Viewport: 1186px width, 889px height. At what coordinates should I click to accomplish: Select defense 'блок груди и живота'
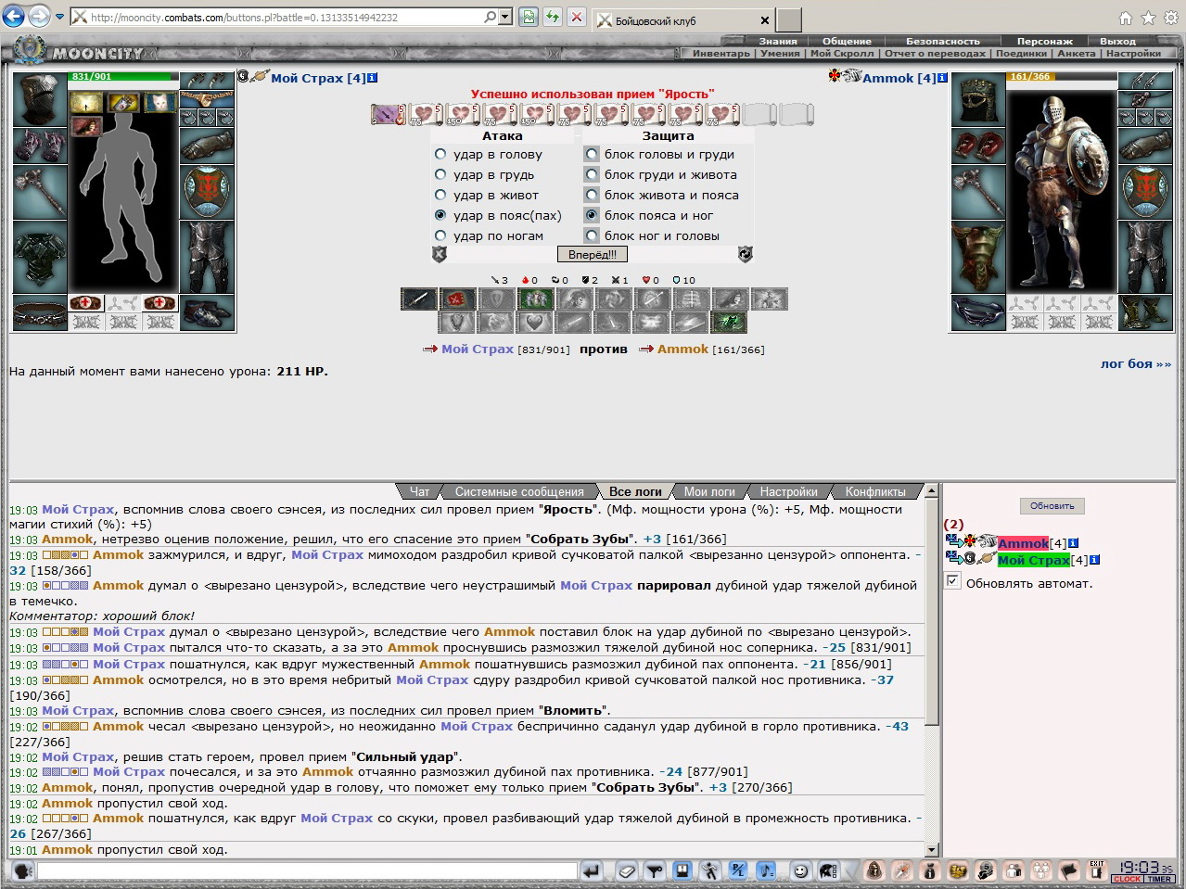[592, 174]
